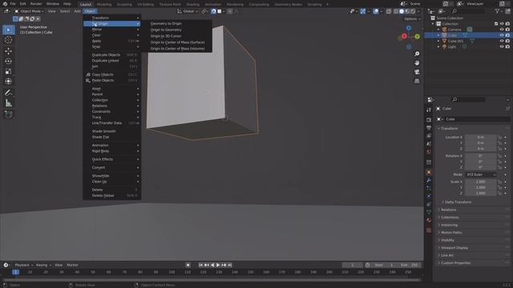Hide Camera in viewport via eye icon

point(502,30)
